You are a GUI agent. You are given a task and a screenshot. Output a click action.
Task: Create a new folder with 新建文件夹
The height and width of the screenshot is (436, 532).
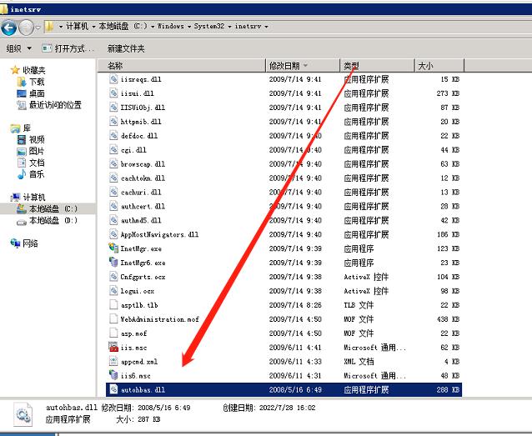point(126,48)
